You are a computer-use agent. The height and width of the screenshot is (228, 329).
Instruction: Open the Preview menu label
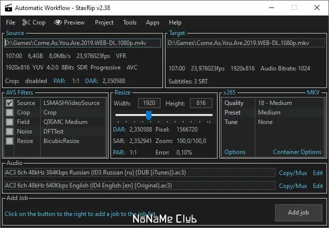coord(74,22)
